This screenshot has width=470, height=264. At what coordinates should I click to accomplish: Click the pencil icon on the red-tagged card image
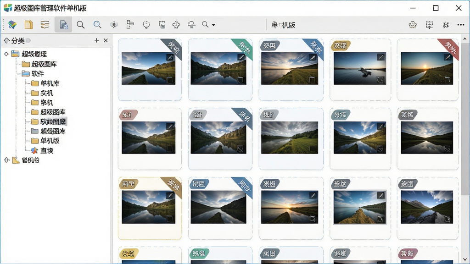(x=170, y=126)
